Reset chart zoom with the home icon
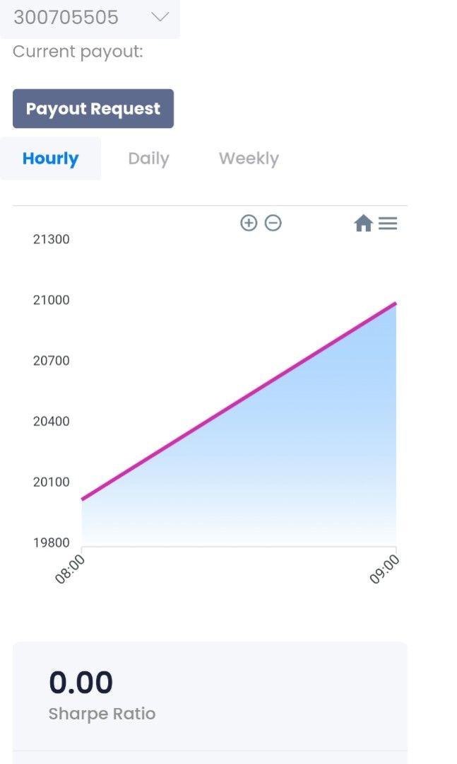Viewport: 457px width, 764px height. 363,224
